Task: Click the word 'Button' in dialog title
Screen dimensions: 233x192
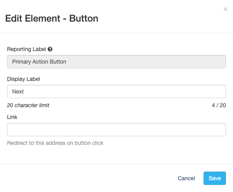Action: [84, 18]
